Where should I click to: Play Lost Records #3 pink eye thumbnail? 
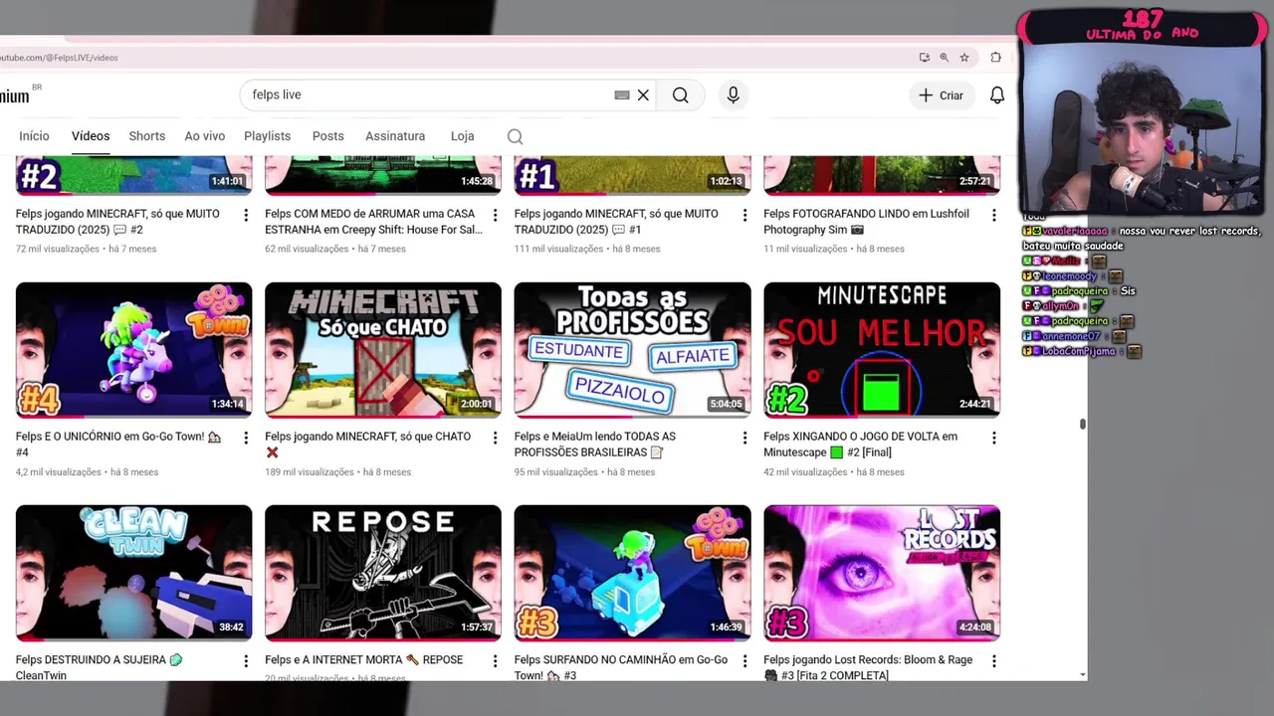882,573
